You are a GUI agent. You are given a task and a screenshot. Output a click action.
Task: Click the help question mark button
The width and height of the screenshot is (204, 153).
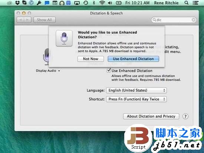pos(185,116)
